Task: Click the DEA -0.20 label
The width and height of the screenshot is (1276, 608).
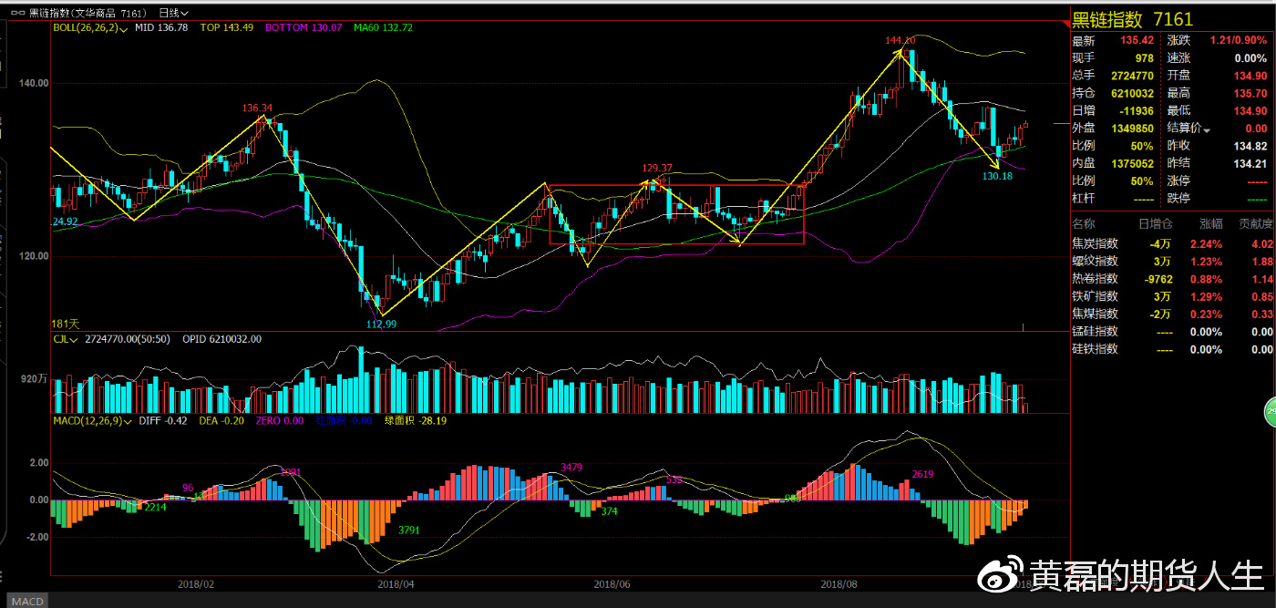Action: 221,421
